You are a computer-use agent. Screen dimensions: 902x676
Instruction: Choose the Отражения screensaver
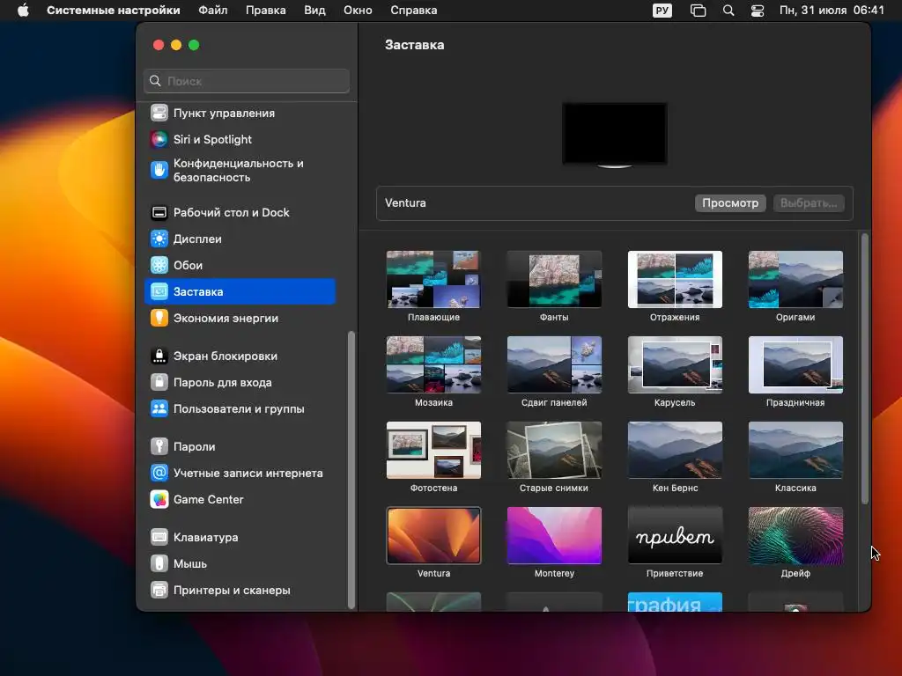[x=675, y=279]
